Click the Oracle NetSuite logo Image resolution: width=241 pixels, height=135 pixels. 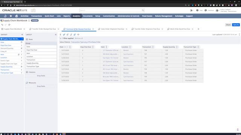15,10
